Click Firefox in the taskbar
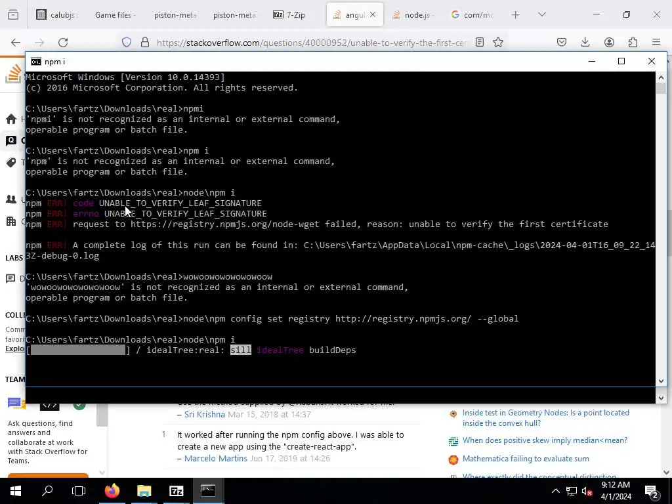672x504 pixels. 112,491
